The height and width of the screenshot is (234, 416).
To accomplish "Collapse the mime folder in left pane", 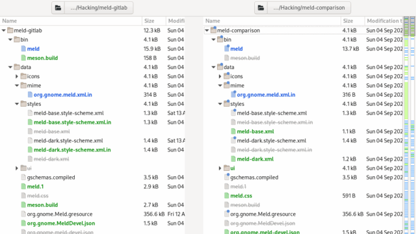I will pos(17,85).
